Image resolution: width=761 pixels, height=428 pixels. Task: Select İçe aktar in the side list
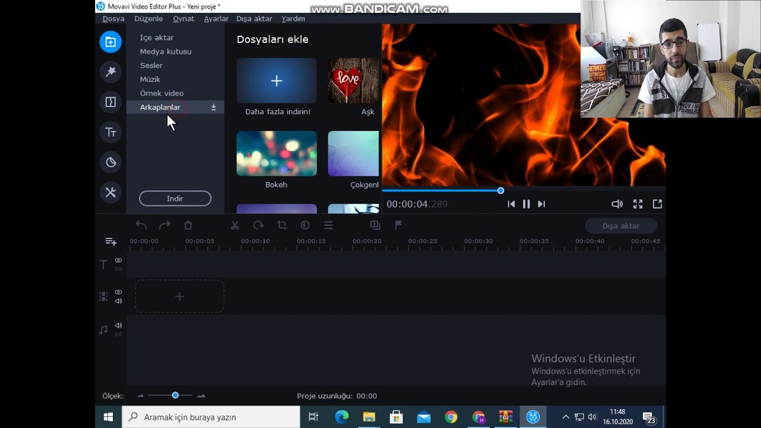[x=157, y=37]
